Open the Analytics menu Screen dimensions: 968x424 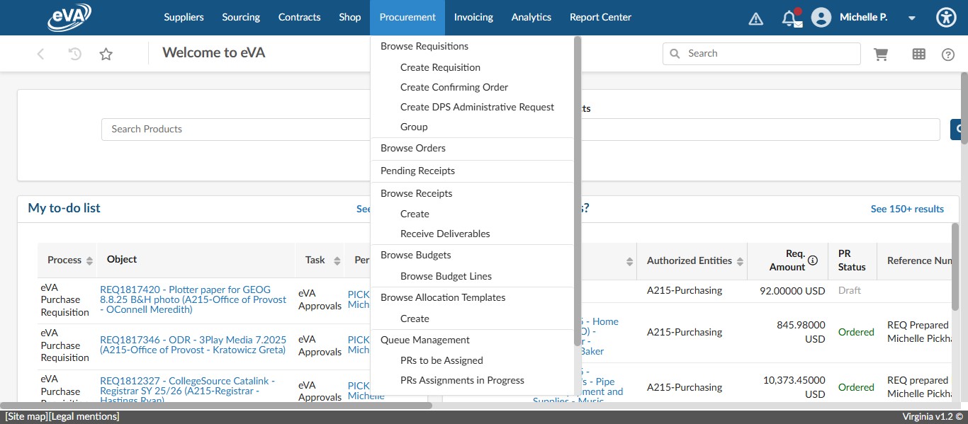click(x=531, y=17)
